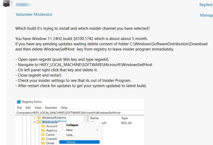Click the Type column header
213x145 pixels.
pos(124,118)
